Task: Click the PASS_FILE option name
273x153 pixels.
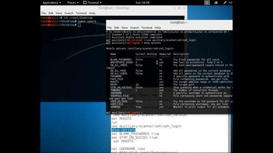Action: (x=116, y=79)
